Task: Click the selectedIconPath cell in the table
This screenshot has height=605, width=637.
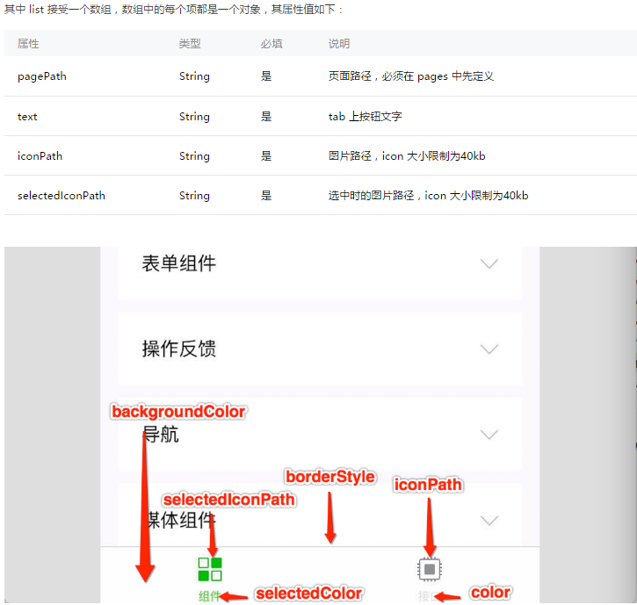Action: (62, 196)
